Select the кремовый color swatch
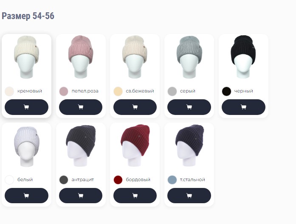The width and height of the screenshot is (296, 224). click(9, 91)
